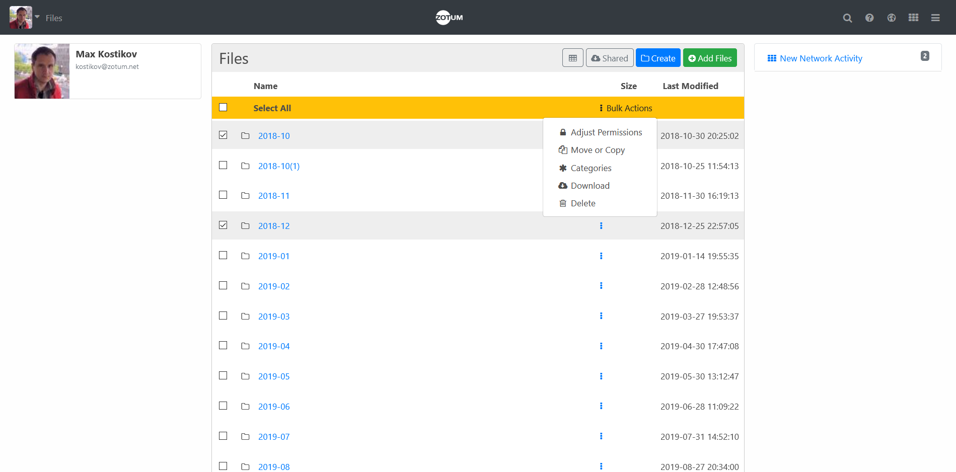The width and height of the screenshot is (956, 472).
Task: Expand the user avatar dropdown caret
Action: [37, 17]
